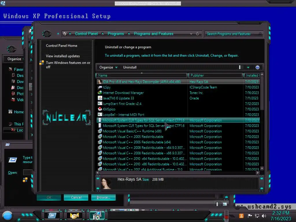Click the LoopBe1 MIDI Port icon

[x=100, y=114]
